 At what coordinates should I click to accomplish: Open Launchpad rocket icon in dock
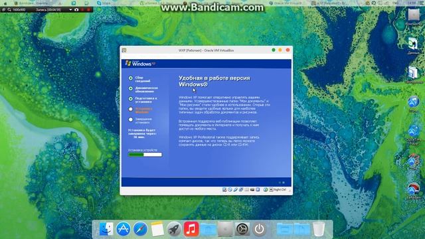(174, 229)
